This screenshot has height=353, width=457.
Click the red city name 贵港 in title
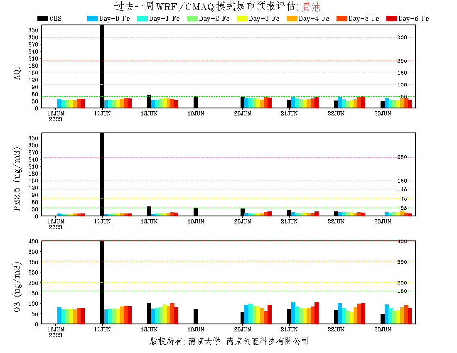[311, 7]
